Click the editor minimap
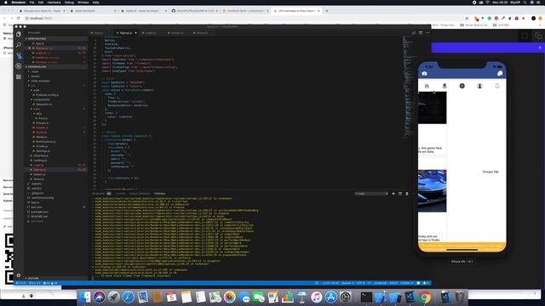Screen dimensions: 545x306 (409, 87)
